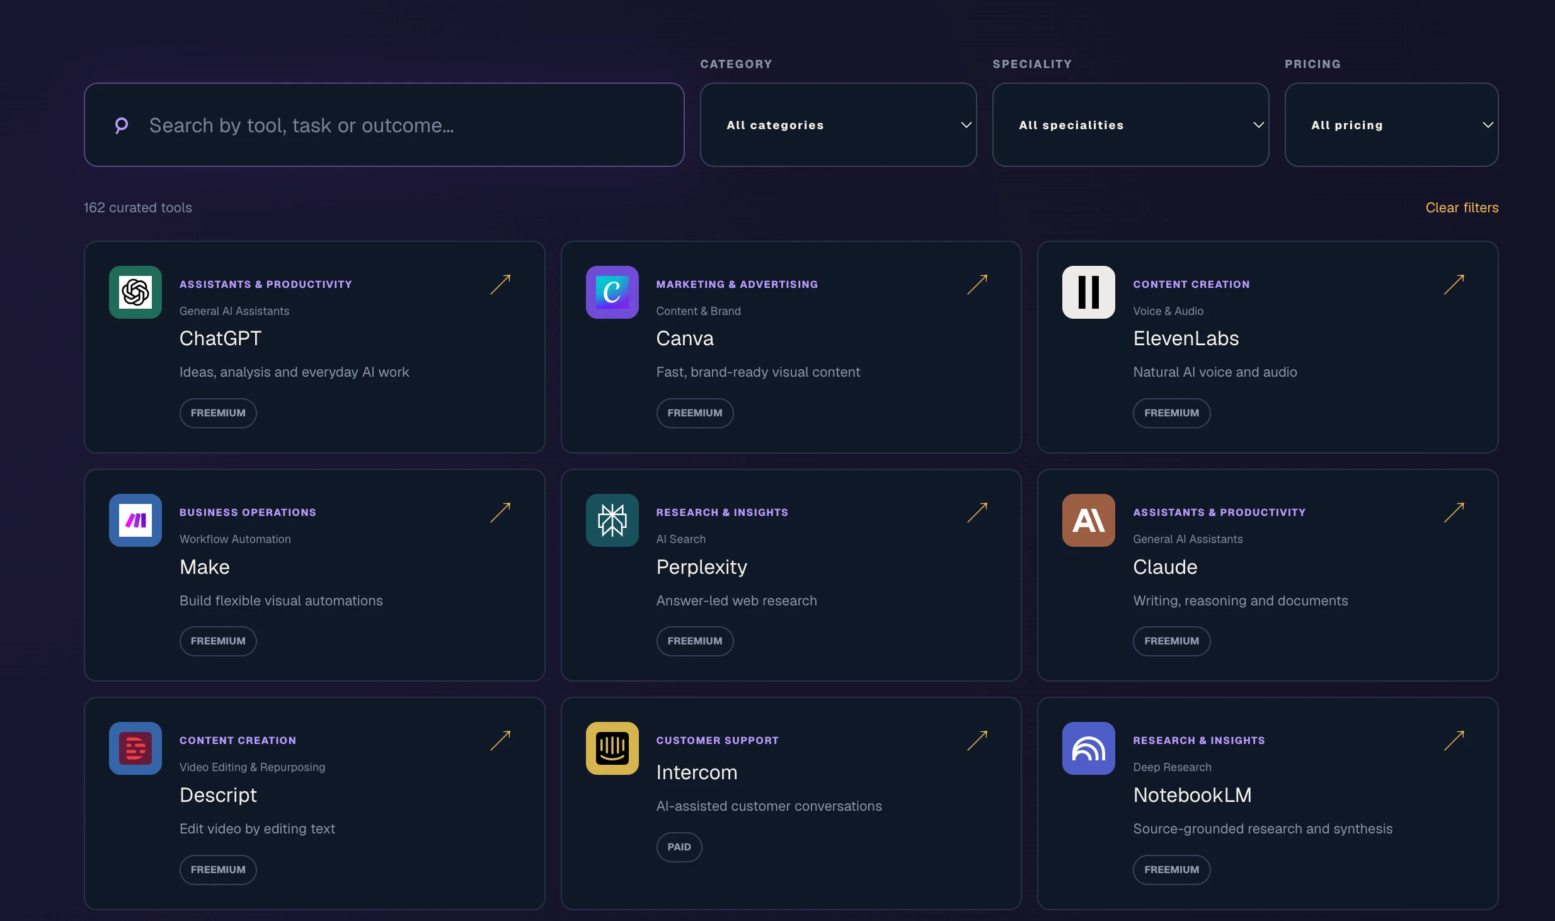The image size is (1555, 921).
Task: Click the FREEMIUM badge on Claude card
Action: [x=1172, y=641]
